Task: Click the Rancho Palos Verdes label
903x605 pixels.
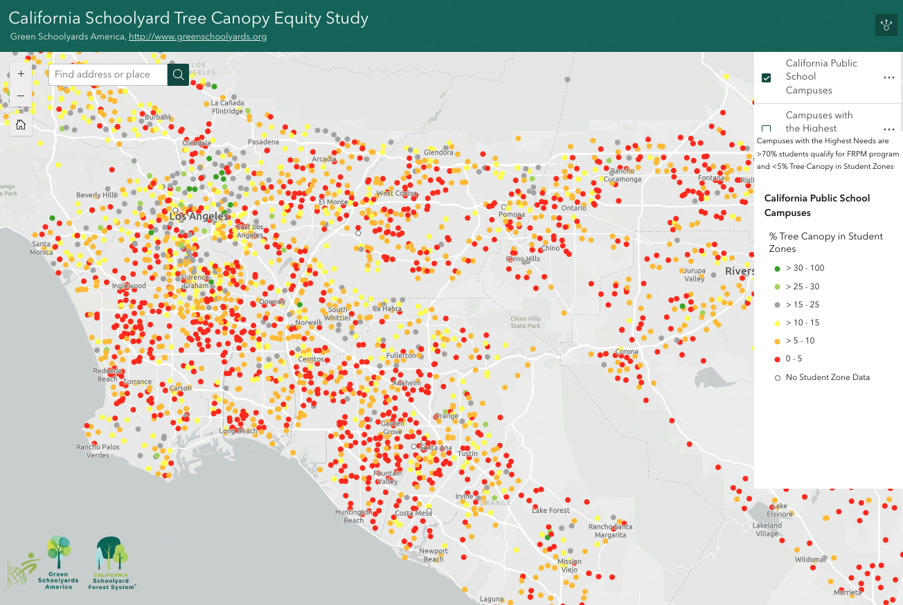Action: point(98,451)
